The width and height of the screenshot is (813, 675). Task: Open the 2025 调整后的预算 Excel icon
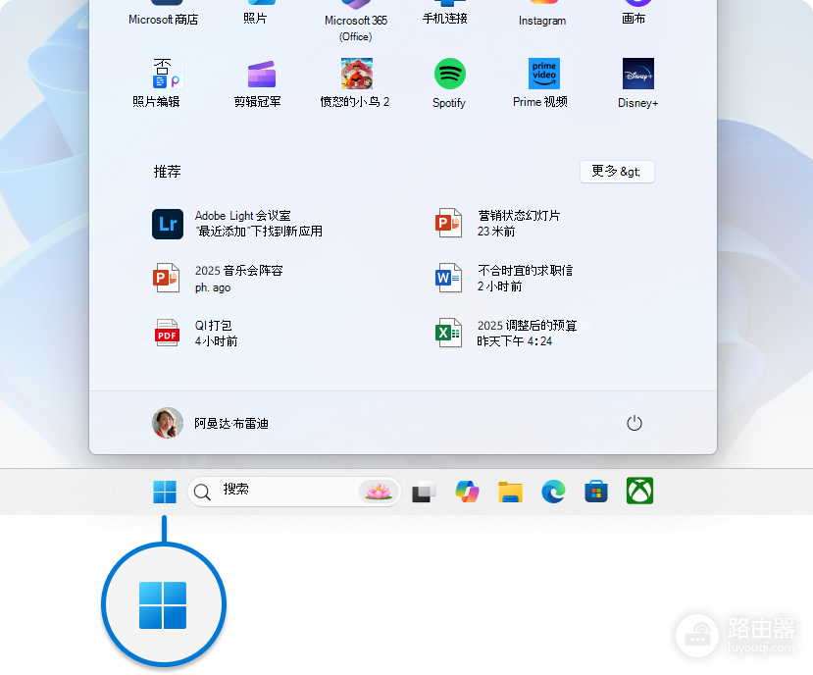click(448, 333)
